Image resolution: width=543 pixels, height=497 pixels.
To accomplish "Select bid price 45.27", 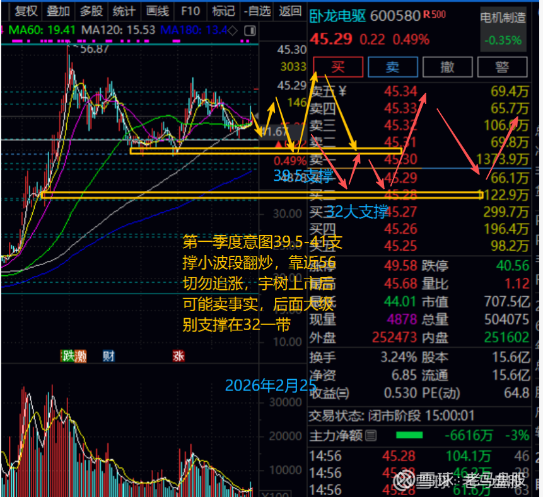I will point(400,212).
